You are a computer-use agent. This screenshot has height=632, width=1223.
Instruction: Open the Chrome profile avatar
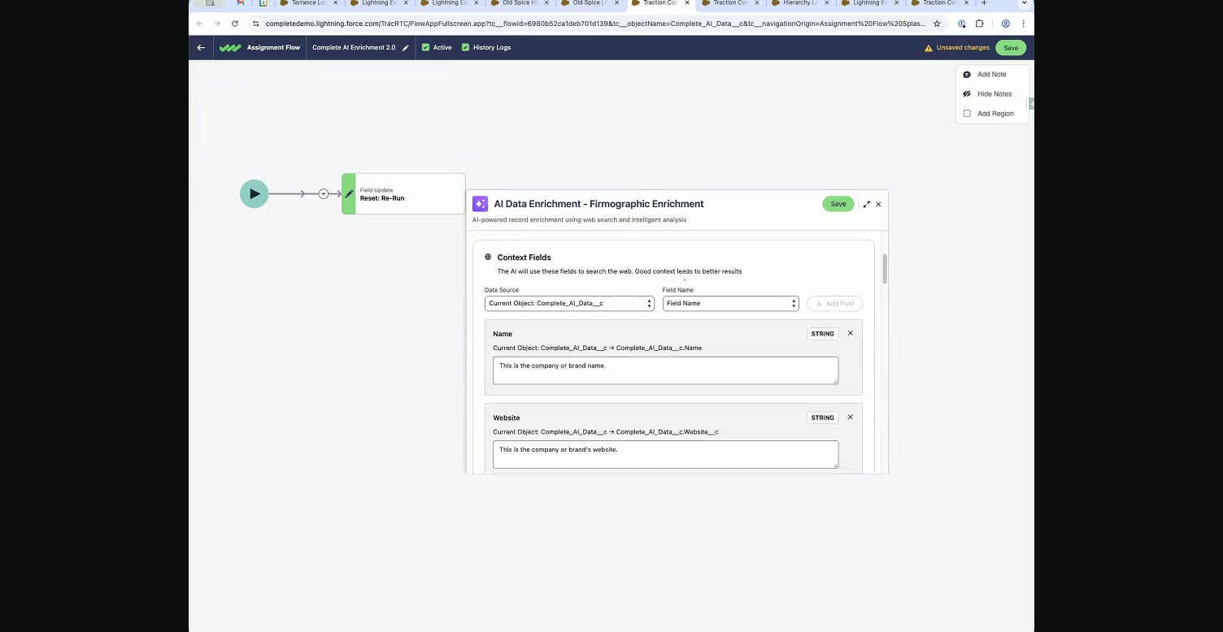click(x=1006, y=24)
